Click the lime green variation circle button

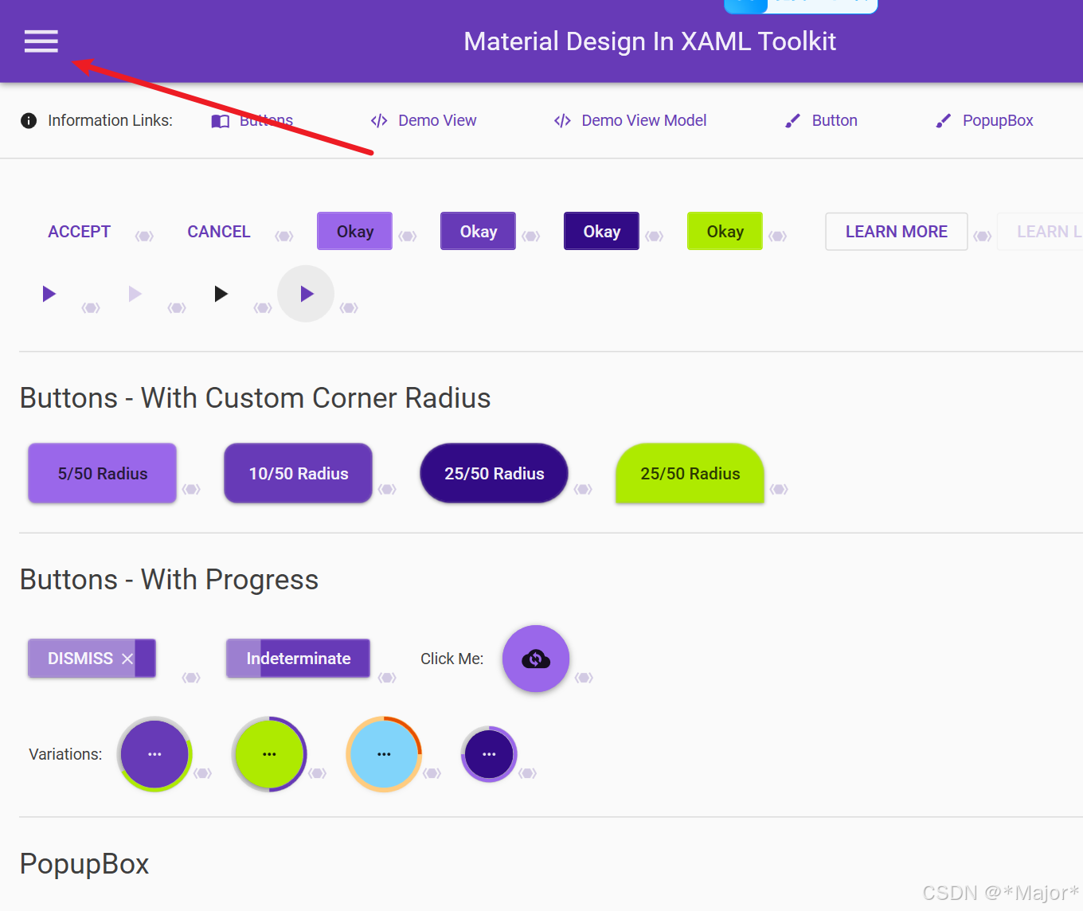tap(269, 754)
